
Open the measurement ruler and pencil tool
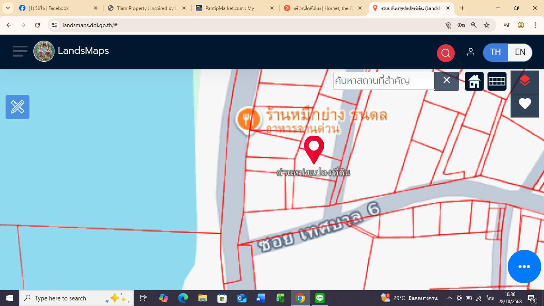pyautogui.click(x=18, y=107)
